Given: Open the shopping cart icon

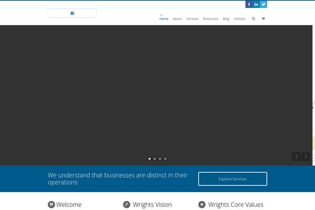Looking at the screenshot, I should [x=263, y=19].
